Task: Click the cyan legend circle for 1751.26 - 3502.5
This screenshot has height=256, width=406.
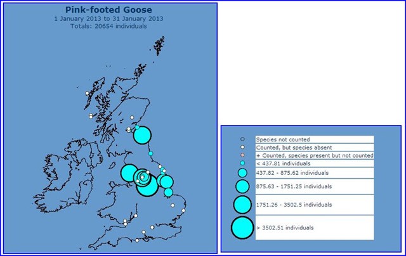Action: click(x=242, y=205)
